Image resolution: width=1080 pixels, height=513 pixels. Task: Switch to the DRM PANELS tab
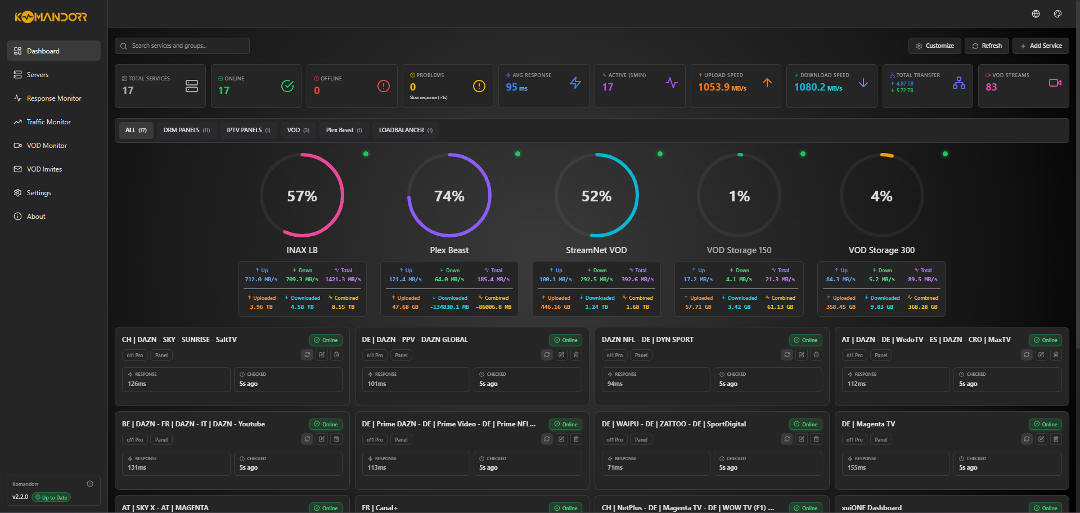pos(186,130)
